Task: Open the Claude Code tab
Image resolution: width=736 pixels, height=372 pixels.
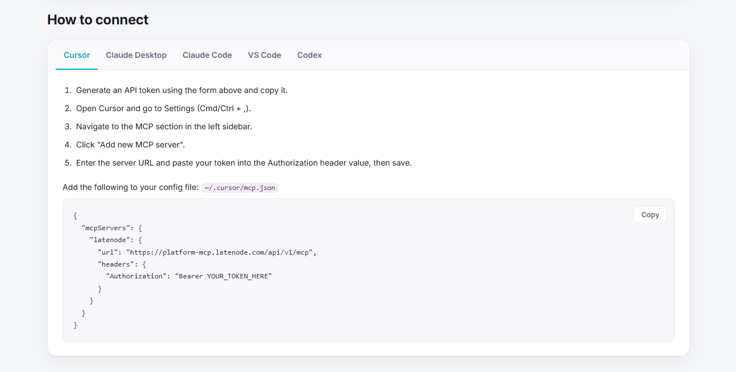Action: [x=207, y=55]
